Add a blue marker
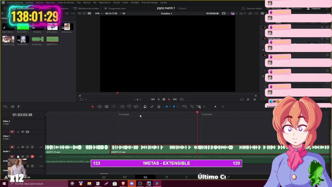Screen dimensions: 332x187 click(x=174, y=107)
